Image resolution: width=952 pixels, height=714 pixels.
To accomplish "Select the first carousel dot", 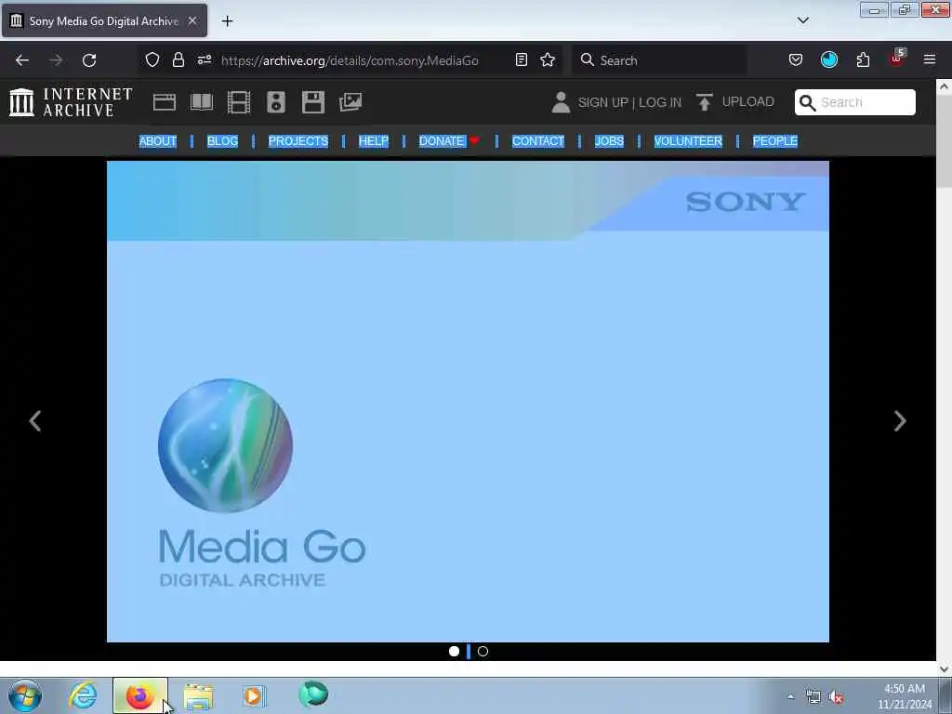I will click(x=454, y=652).
